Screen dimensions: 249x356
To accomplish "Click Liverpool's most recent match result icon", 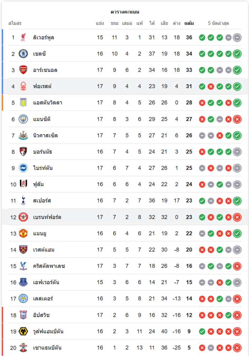I will pos(237,37).
